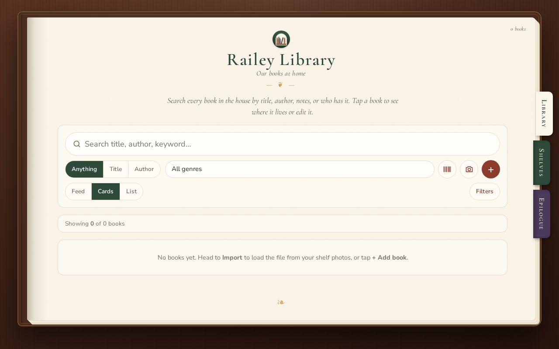Open the barcode scanner
This screenshot has width=559, height=349.
click(447, 169)
